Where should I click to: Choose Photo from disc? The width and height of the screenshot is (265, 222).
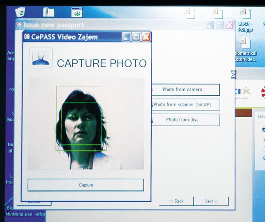pos(185,120)
